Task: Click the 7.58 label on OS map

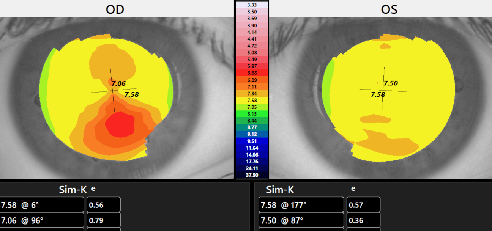Action: (x=378, y=94)
